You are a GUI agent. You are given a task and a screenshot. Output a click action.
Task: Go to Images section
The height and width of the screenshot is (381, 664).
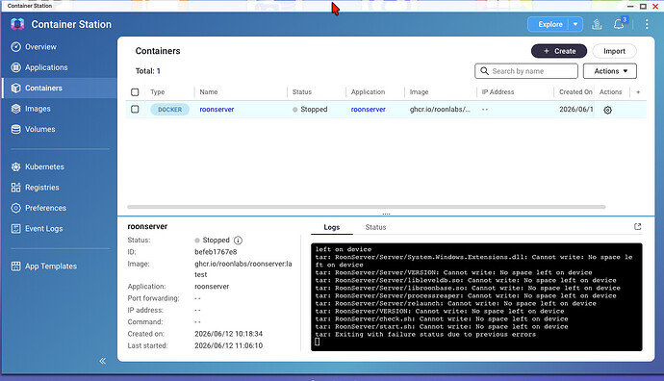(38, 109)
